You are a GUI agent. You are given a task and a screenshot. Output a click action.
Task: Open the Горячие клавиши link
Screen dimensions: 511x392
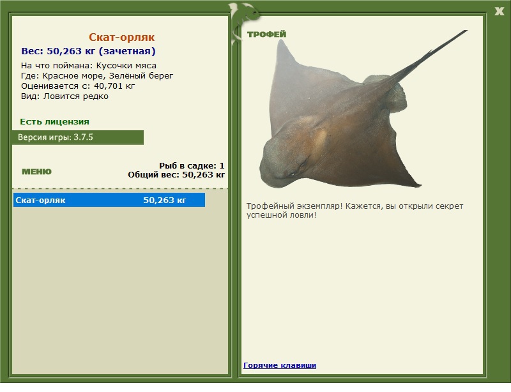point(280,365)
